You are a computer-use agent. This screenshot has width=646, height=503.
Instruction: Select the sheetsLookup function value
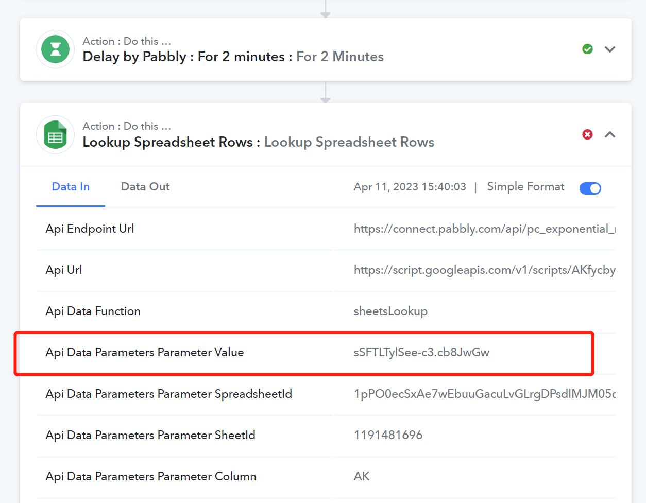click(x=390, y=311)
